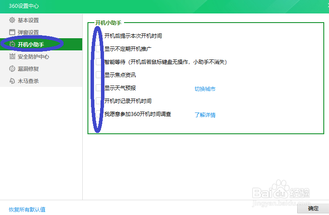329x215 pixels.
Task: Click the 显示焦点资讯 label text
Action: tap(120, 75)
